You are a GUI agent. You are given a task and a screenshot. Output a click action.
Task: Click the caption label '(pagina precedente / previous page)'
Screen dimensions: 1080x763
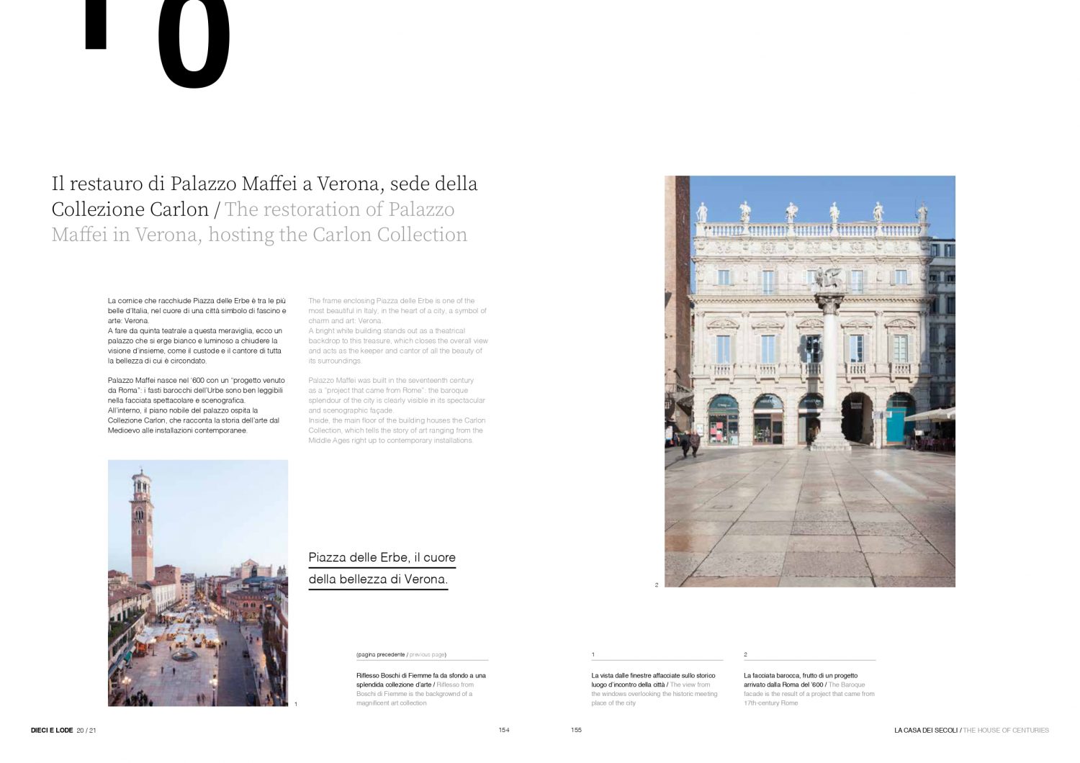[401, 655]
